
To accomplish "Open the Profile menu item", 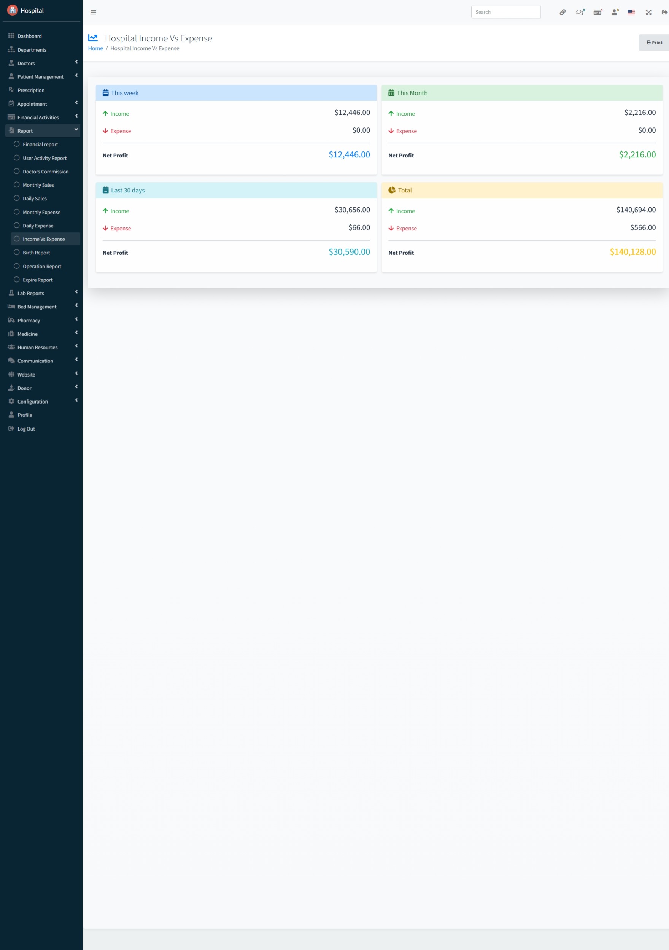I will pyautogui.click(x=43, y=415).
